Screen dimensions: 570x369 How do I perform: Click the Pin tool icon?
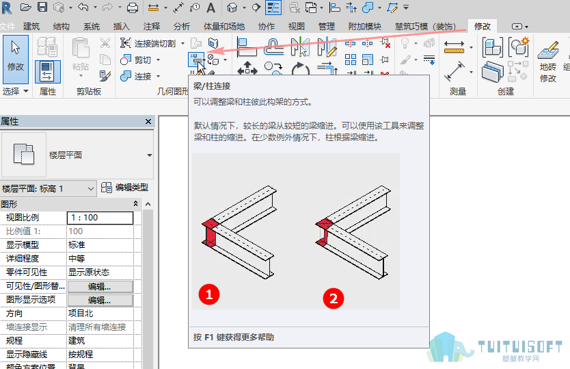tap(385, 60)
